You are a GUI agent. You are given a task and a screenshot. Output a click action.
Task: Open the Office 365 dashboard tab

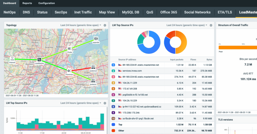tap(169, 12)
